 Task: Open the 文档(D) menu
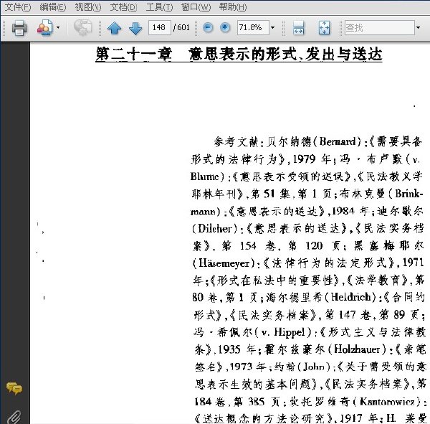coord(123,7)
